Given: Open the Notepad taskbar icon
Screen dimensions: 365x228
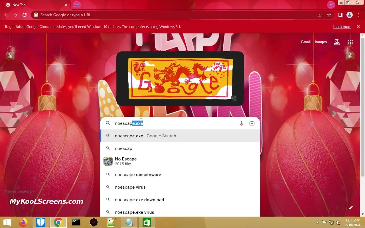Looking at the screenshot, I should [x=129, y=222].
